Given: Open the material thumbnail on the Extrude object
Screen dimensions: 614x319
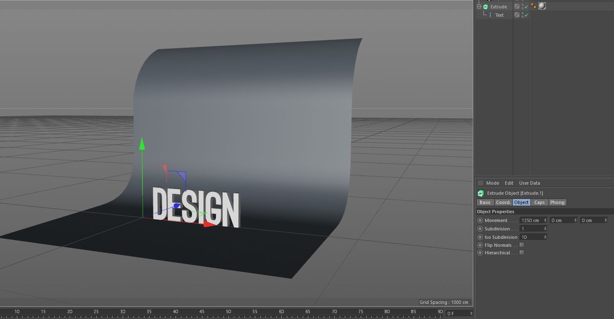Looking at the screenshot, I should pos(542,7).
